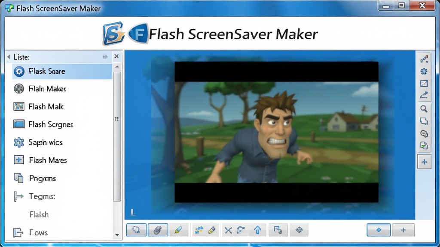Click the Flalsh text entry
The width and height of the screenshot is (440, 247).
(x=39, y=214)
